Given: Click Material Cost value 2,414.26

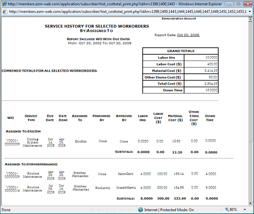Looking at the screenshot, I should 211,71.
